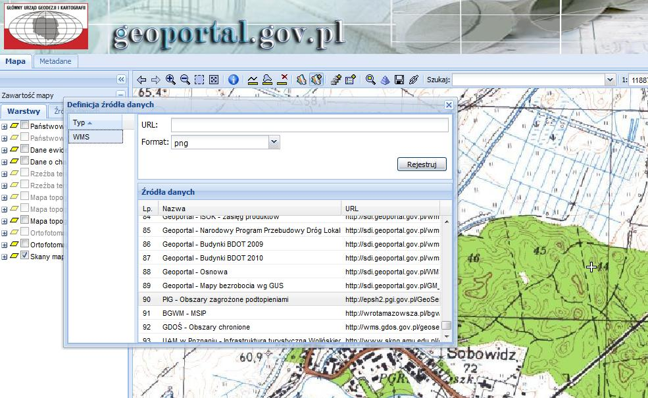Expand the Skany map layer tree node
This screenshot has height=398, width=648.
[x=4, y=257]
